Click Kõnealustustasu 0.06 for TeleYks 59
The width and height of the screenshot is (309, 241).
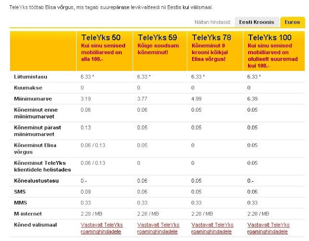(142, 181)
